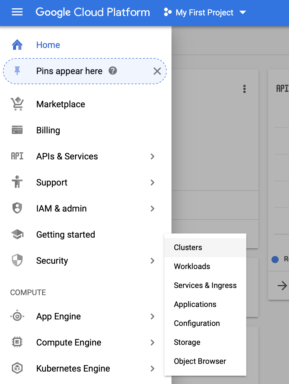
Task: Click the COMPUTE section heading
Action: coord(28,292)
